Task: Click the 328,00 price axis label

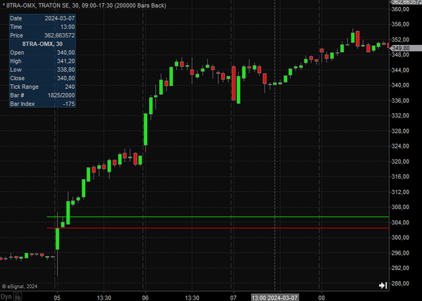Action: [401, 131]
